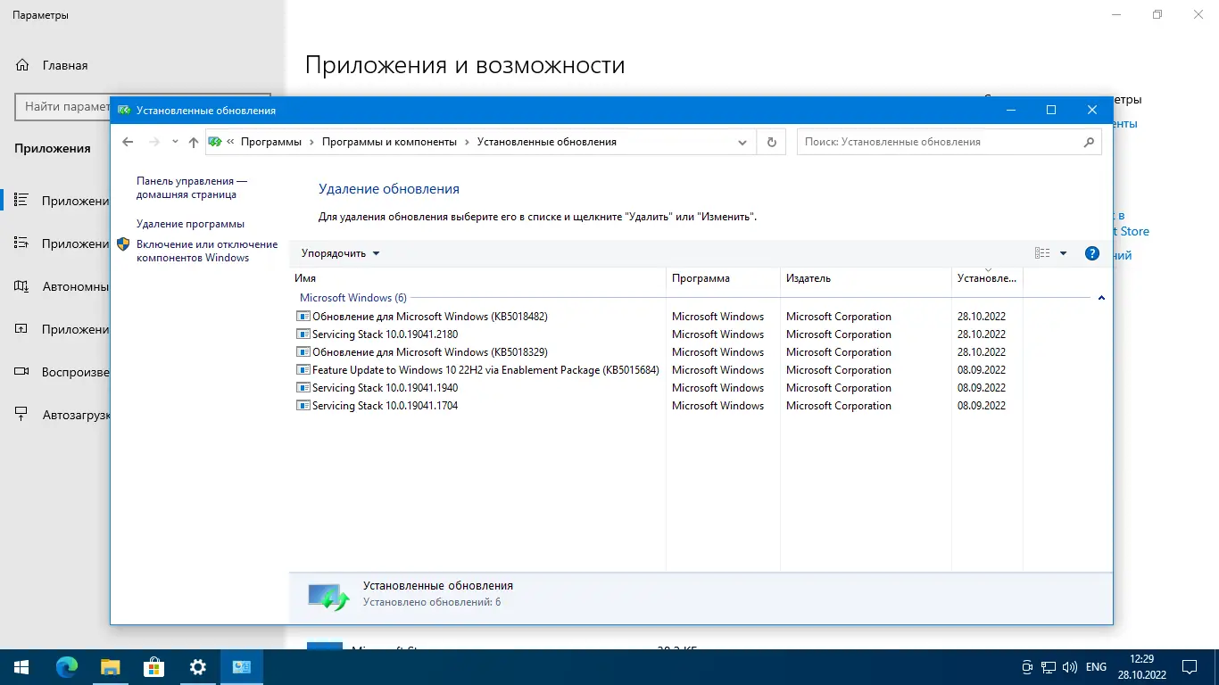Image resolution: width=1219 pixels, height=685 pixels.
Task: Open Главная in the Settings window
Action: (x=64, y=65)
